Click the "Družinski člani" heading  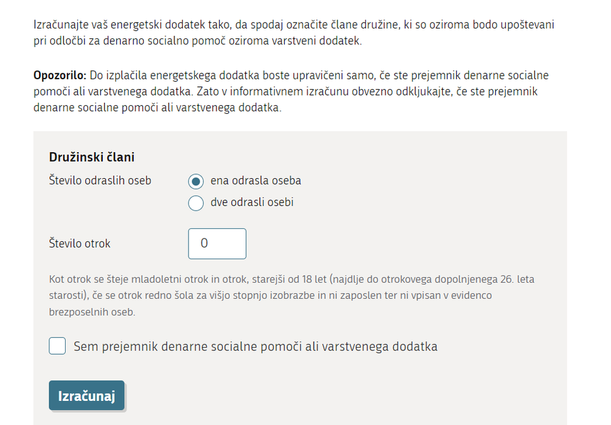point(92,157)
